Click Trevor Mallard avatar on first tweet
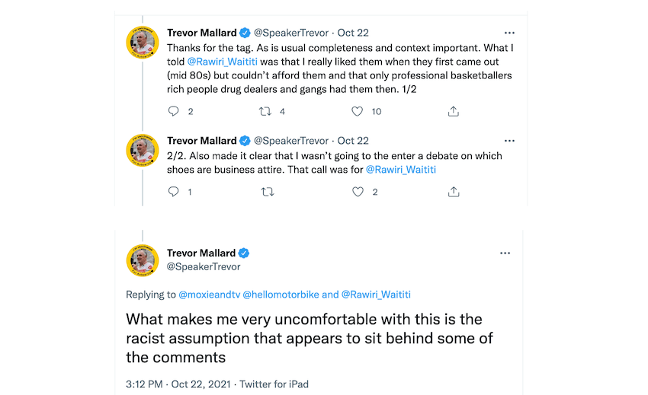Image resolution: width=648 pixels, height=395 pixels. coord(142,42)
